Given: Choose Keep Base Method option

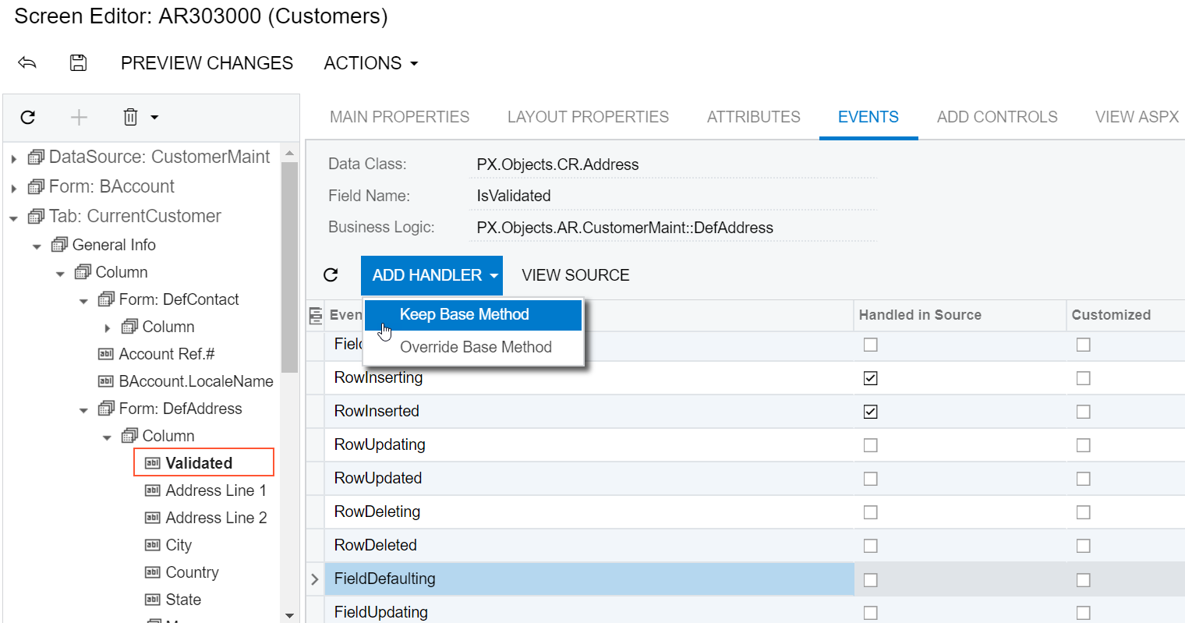Looking at the screenshot, I should point(464,314).
